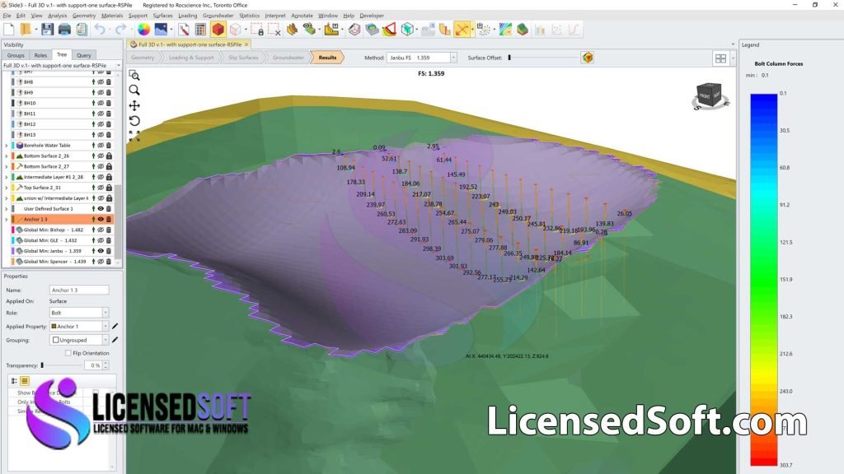Switch to the Query tab

coord(83,55)
